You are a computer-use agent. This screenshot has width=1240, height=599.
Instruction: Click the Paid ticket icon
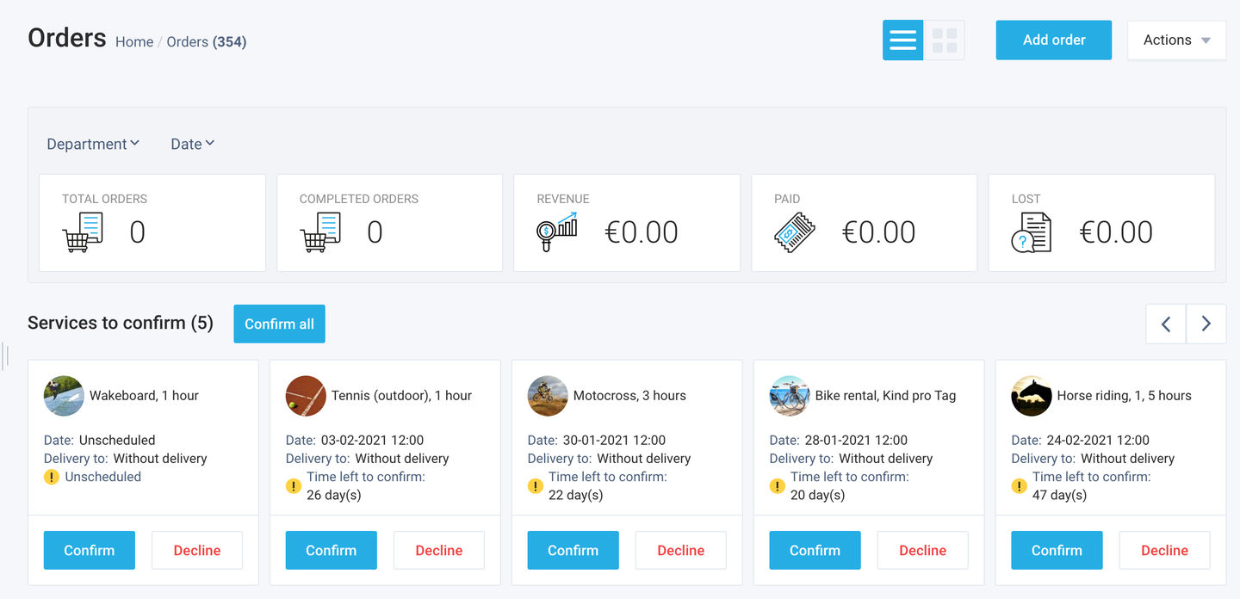coord(794,232)
